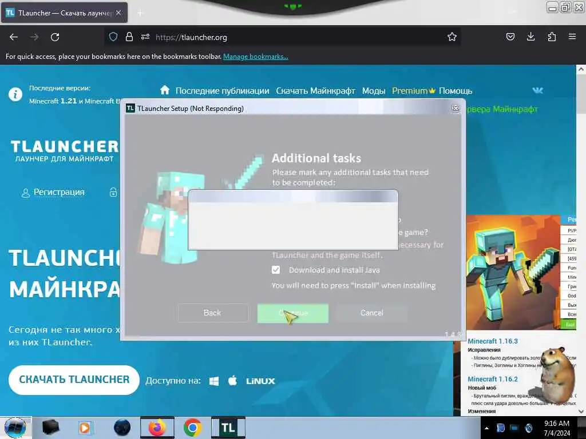
Task: Click the СКАЧАТЬ TLAUNCHER download button
Action: click(x=74, y=380)
